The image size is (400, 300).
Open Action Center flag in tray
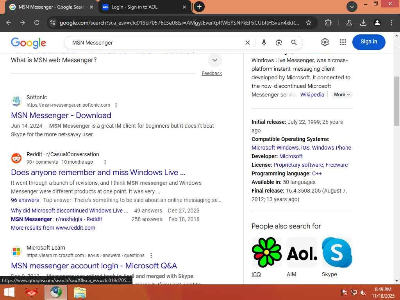pyautogui.click(x=344, y=292)
